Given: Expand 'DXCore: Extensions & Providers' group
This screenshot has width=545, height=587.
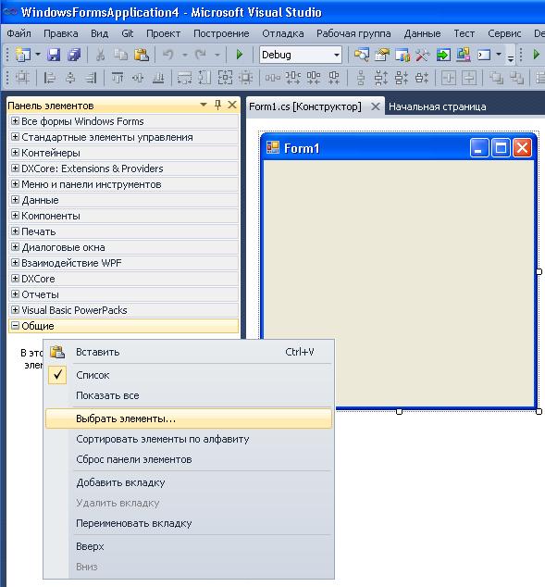Looking at the screenshot, I should click(x=15, y=169).
